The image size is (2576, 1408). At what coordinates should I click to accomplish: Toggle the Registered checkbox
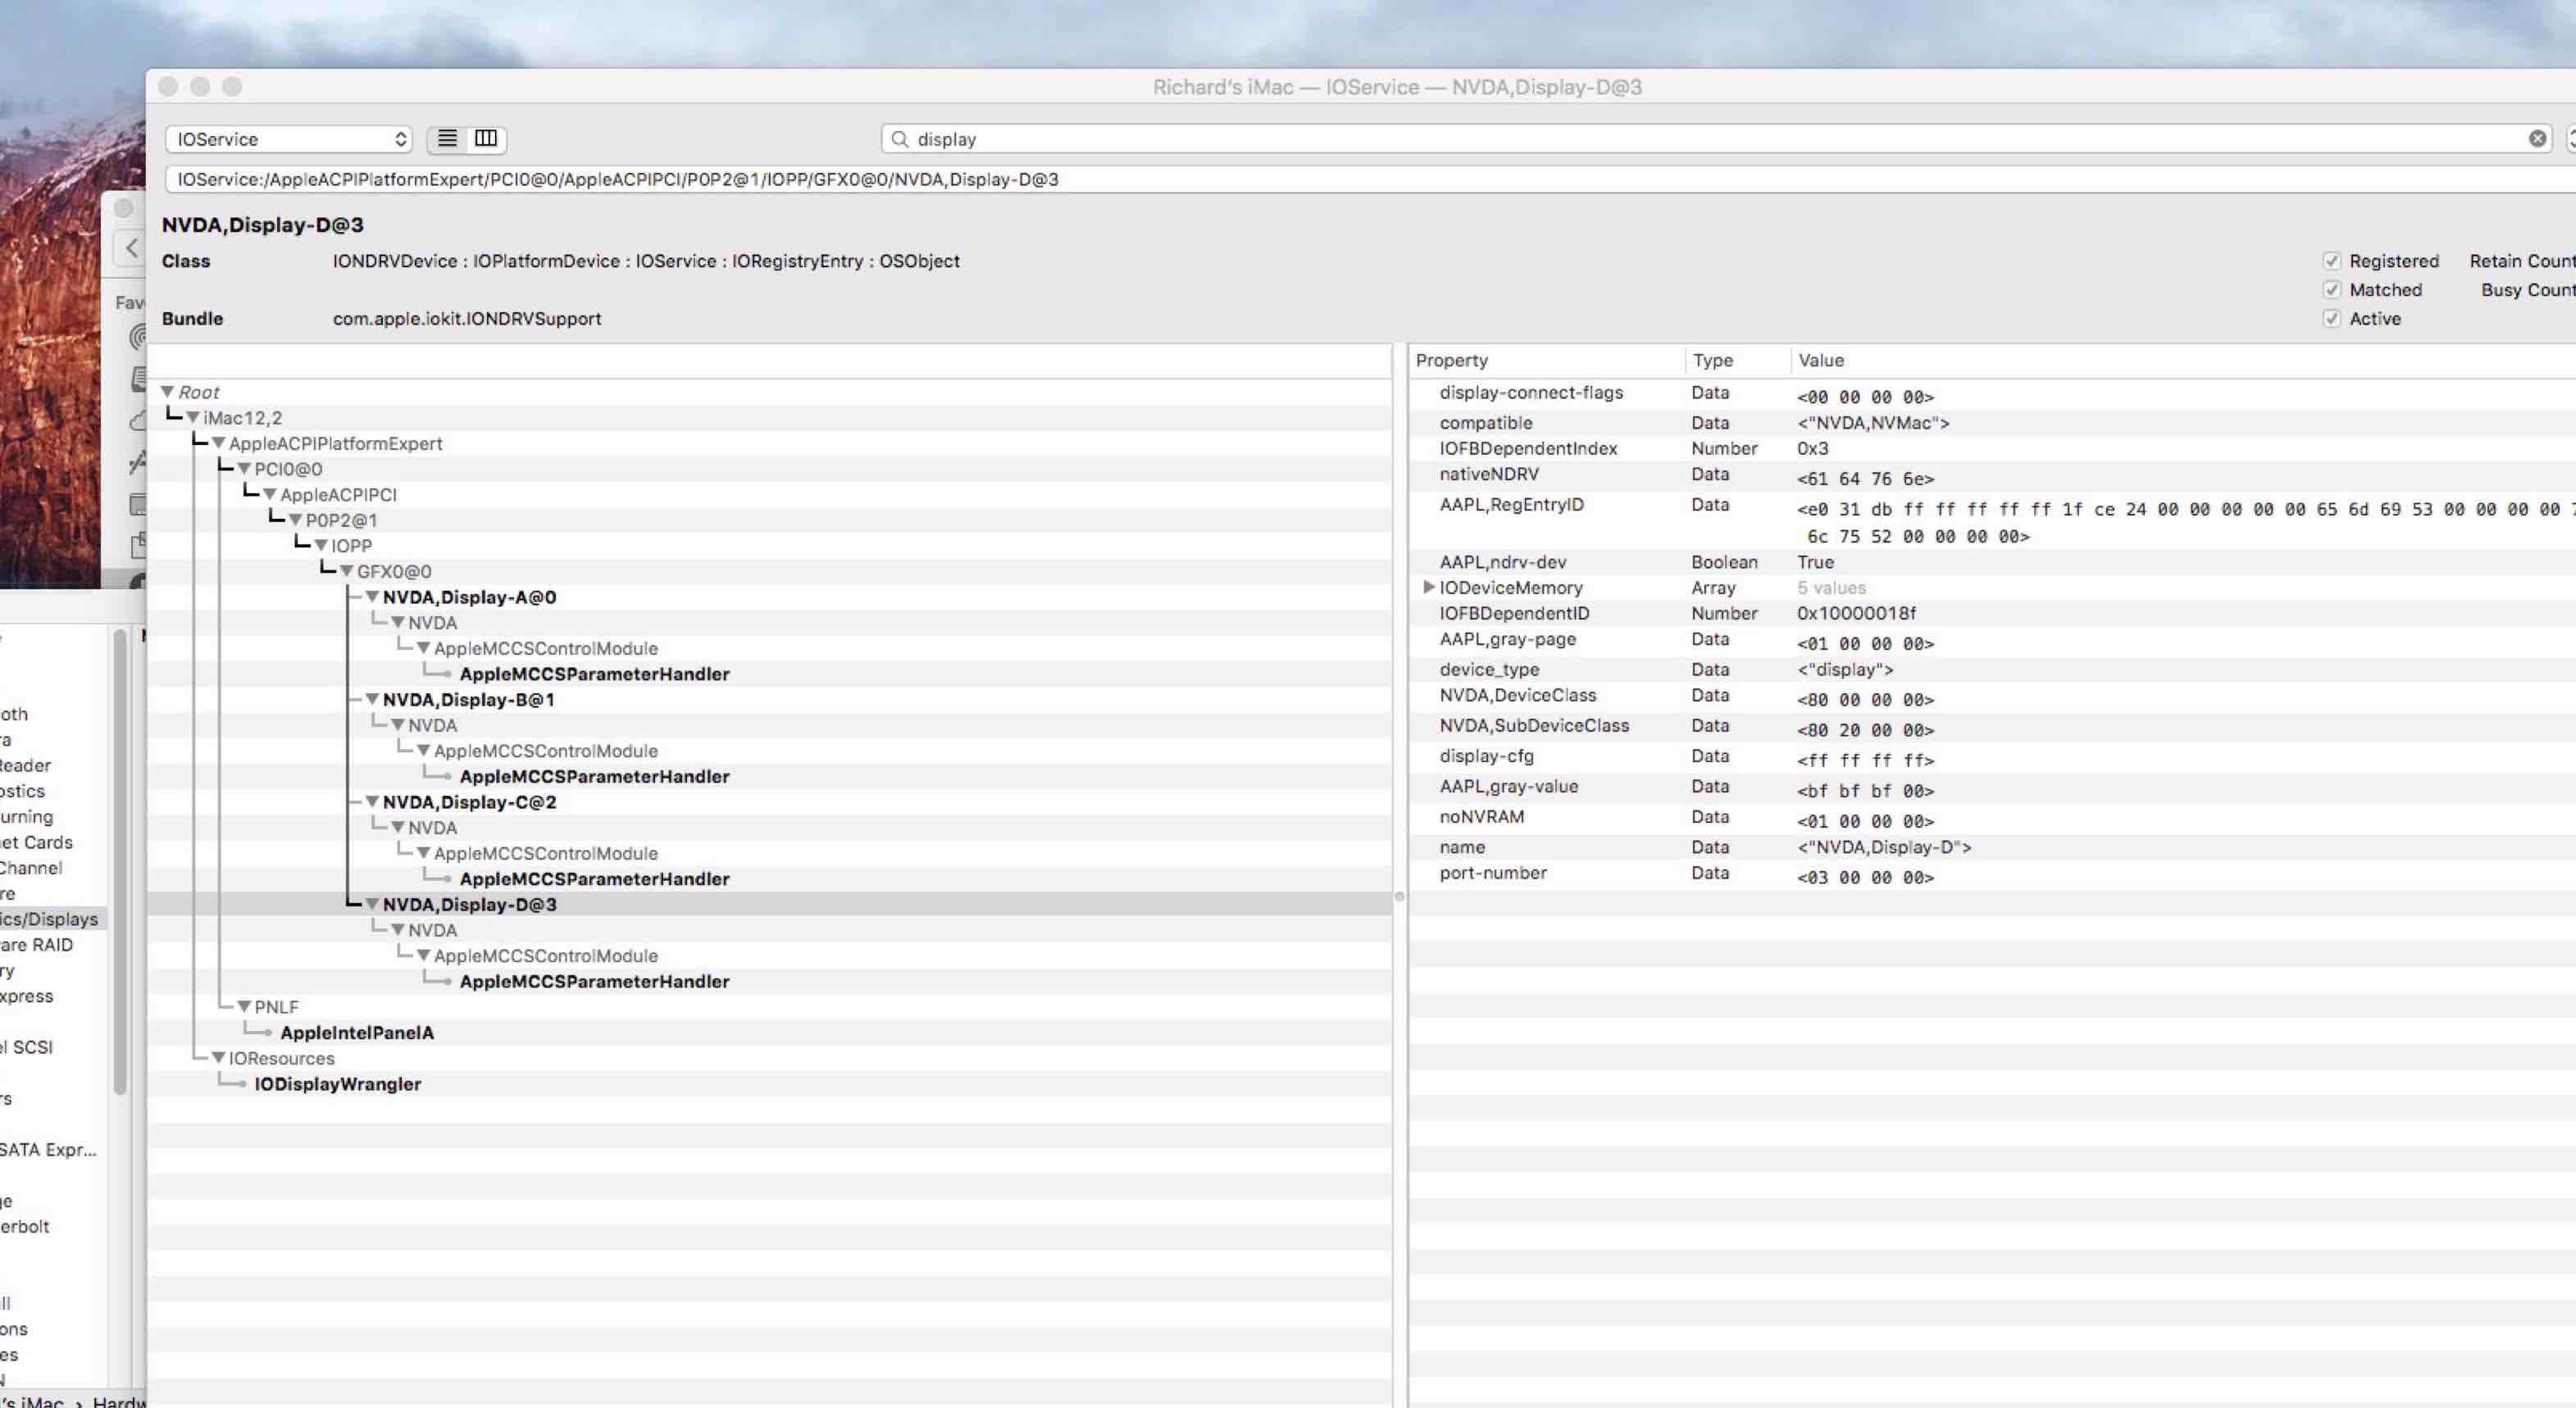coord(2332,261)
